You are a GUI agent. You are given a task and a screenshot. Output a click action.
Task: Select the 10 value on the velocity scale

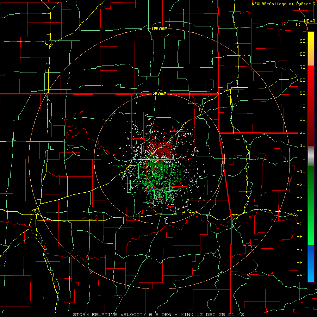[303, 145]
